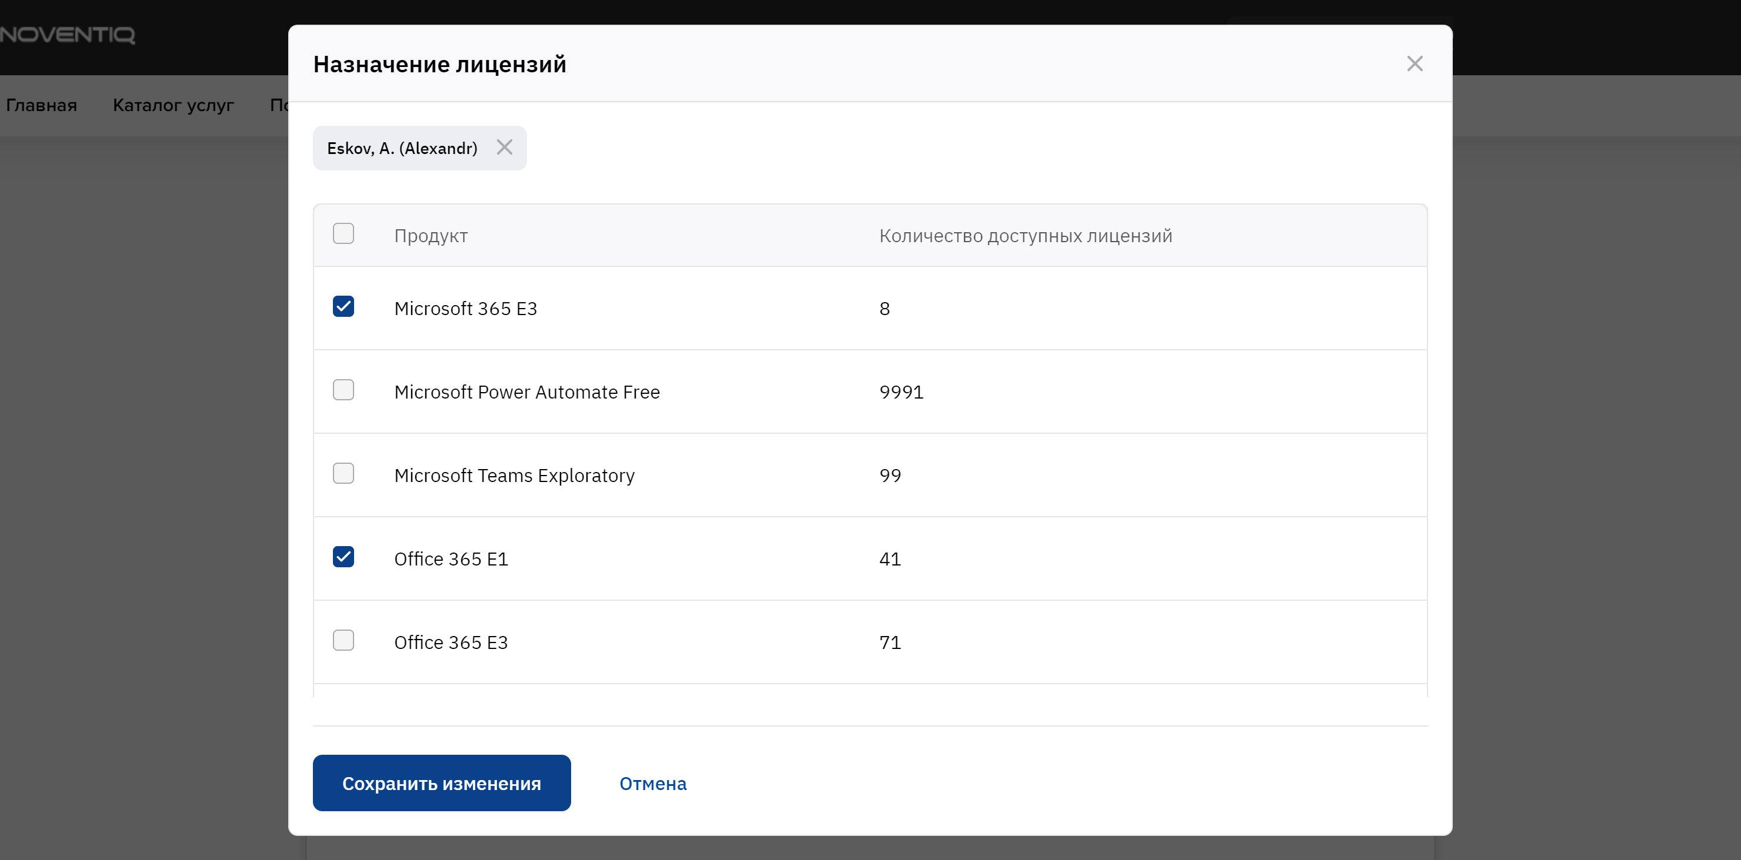Screen dimensions: 1741x860
Task: Check Microsoft Power Automate Free license
Action: [343, 390]
